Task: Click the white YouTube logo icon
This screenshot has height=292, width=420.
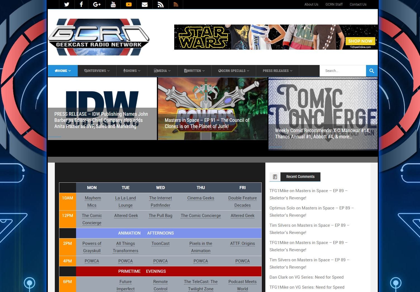Action: point(113,4)
